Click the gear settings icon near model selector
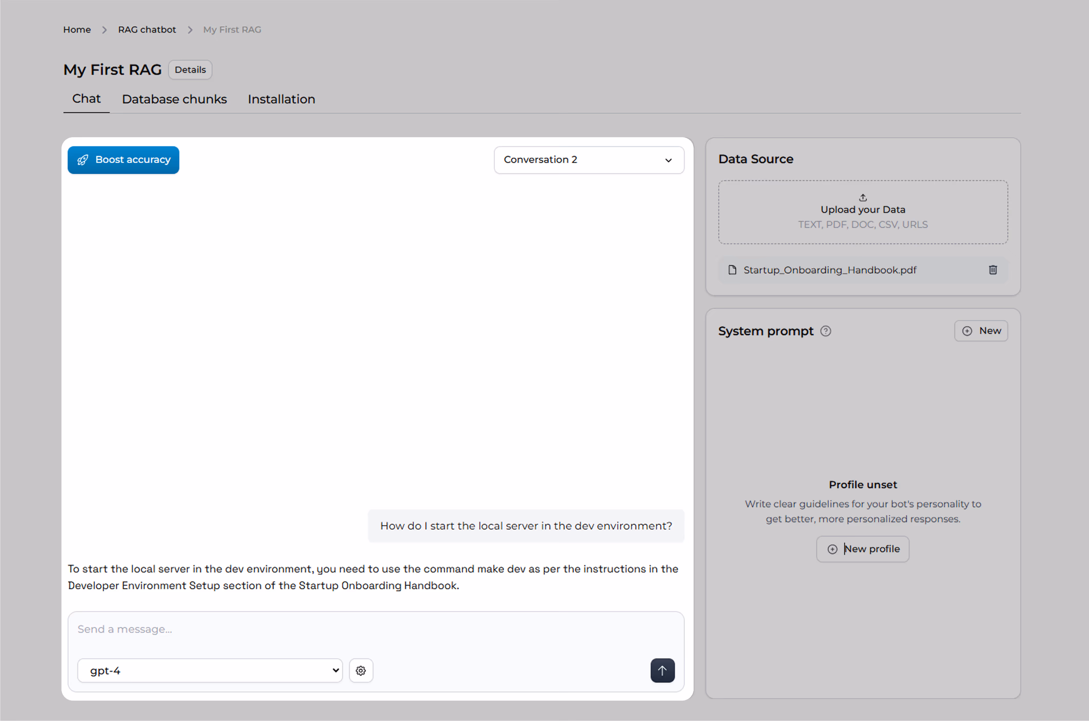The height and width of the screenshot is (721, 1089). [361, 670]
